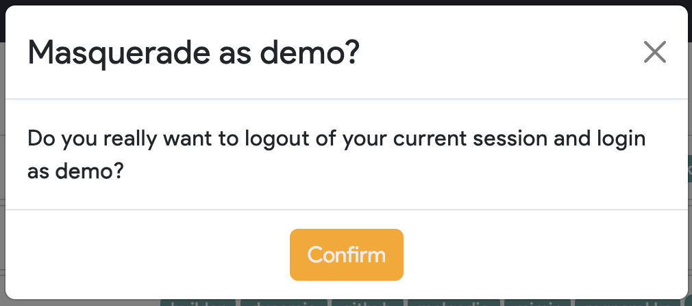Close the Masquerade dialog with the X icon
Image resolution: width=692 pixels, height=306 pixels.
point(654,53)
